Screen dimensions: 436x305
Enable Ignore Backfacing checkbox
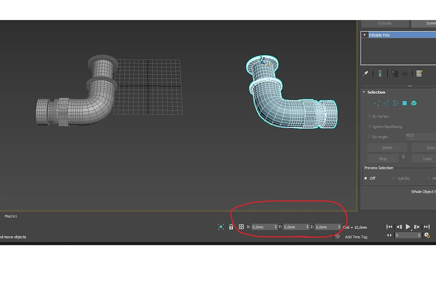370,126
